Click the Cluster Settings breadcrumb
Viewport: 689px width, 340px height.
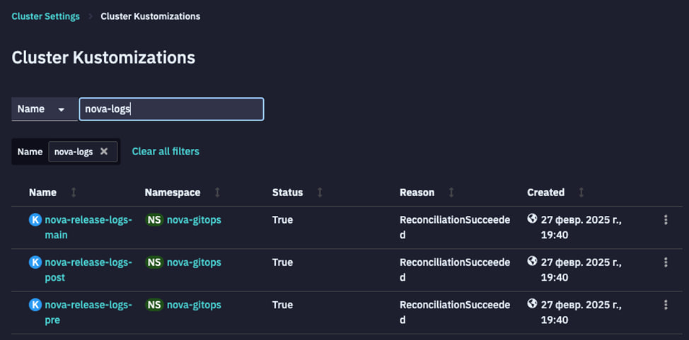(x=46, y=17)
